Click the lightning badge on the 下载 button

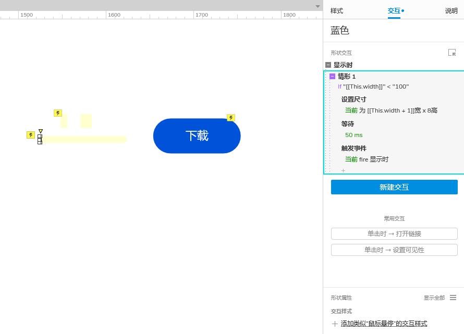coord(231,118)
